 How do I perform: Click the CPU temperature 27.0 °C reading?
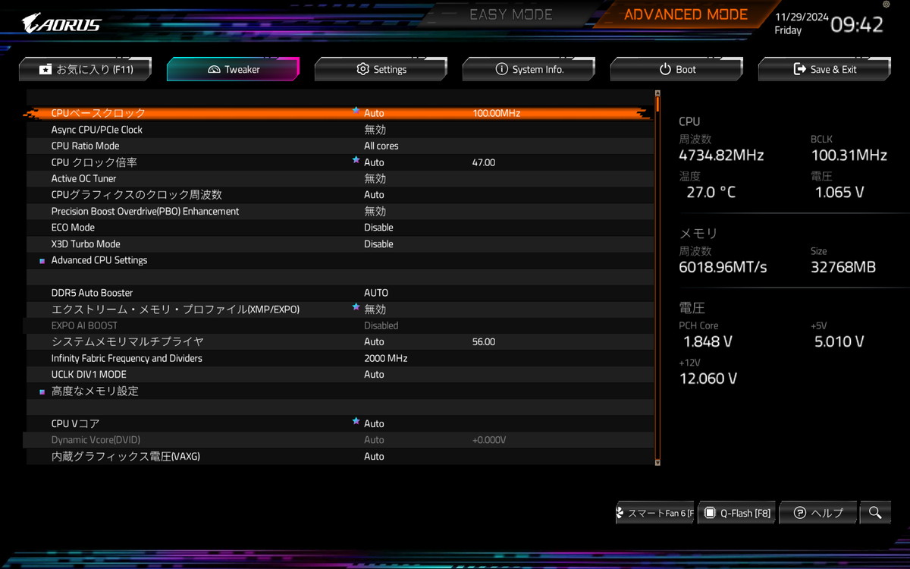pyautogui.click(x=711, y=193)
